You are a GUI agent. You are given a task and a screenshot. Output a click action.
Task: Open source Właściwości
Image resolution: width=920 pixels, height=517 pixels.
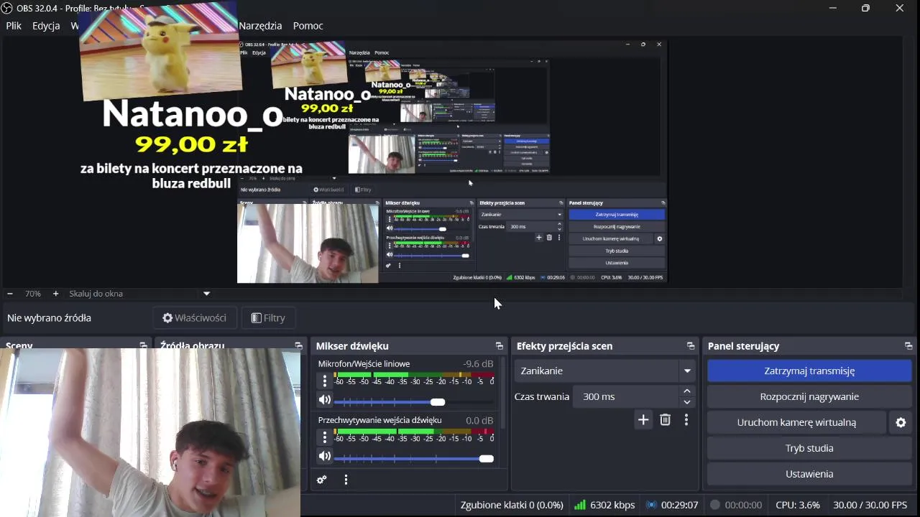click(194, 318)
